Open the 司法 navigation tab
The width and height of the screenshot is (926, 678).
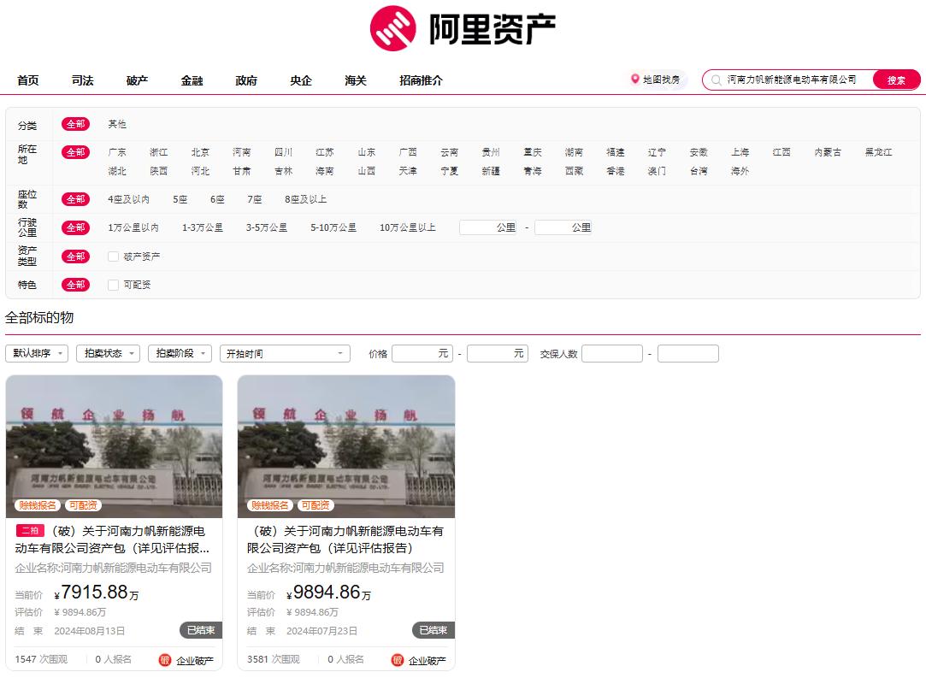(83, 80)
